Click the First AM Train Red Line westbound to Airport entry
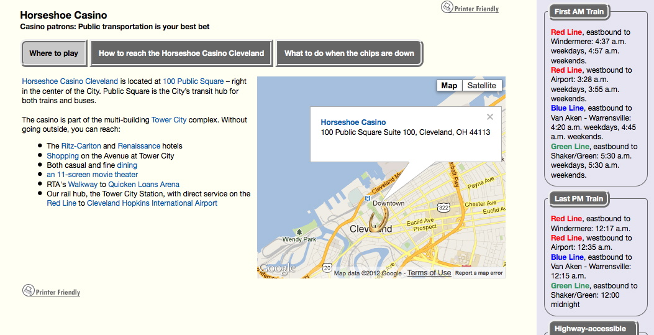Image resolution: width=654 pixels, height=335 pixels. 591,85
